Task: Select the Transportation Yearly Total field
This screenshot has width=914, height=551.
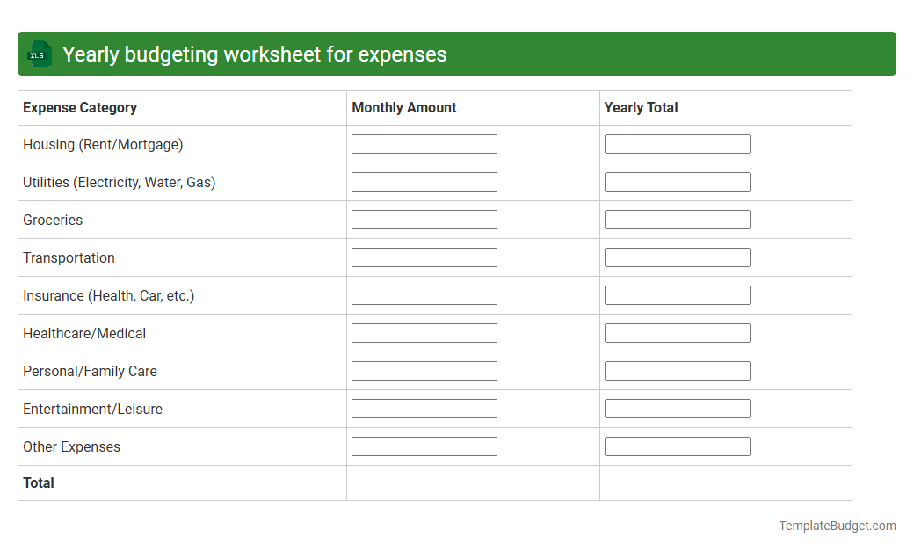Action: point(677,257)
